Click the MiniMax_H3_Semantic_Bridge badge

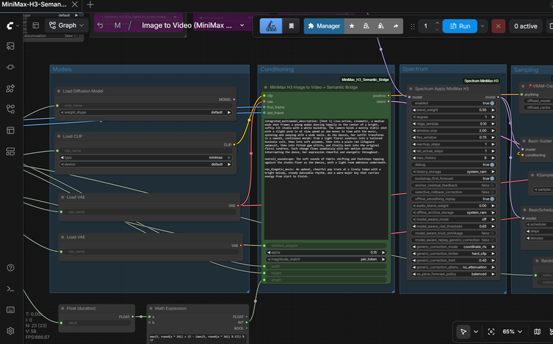(365, 80)
